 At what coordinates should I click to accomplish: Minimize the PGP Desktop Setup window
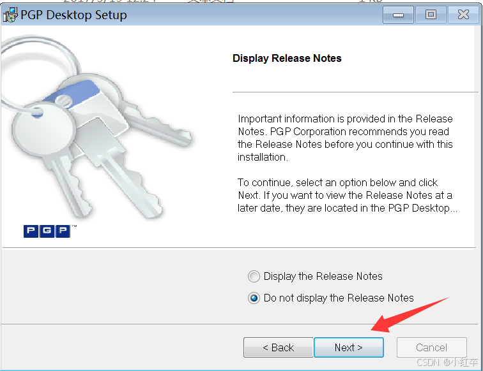[x=398, y=15]
